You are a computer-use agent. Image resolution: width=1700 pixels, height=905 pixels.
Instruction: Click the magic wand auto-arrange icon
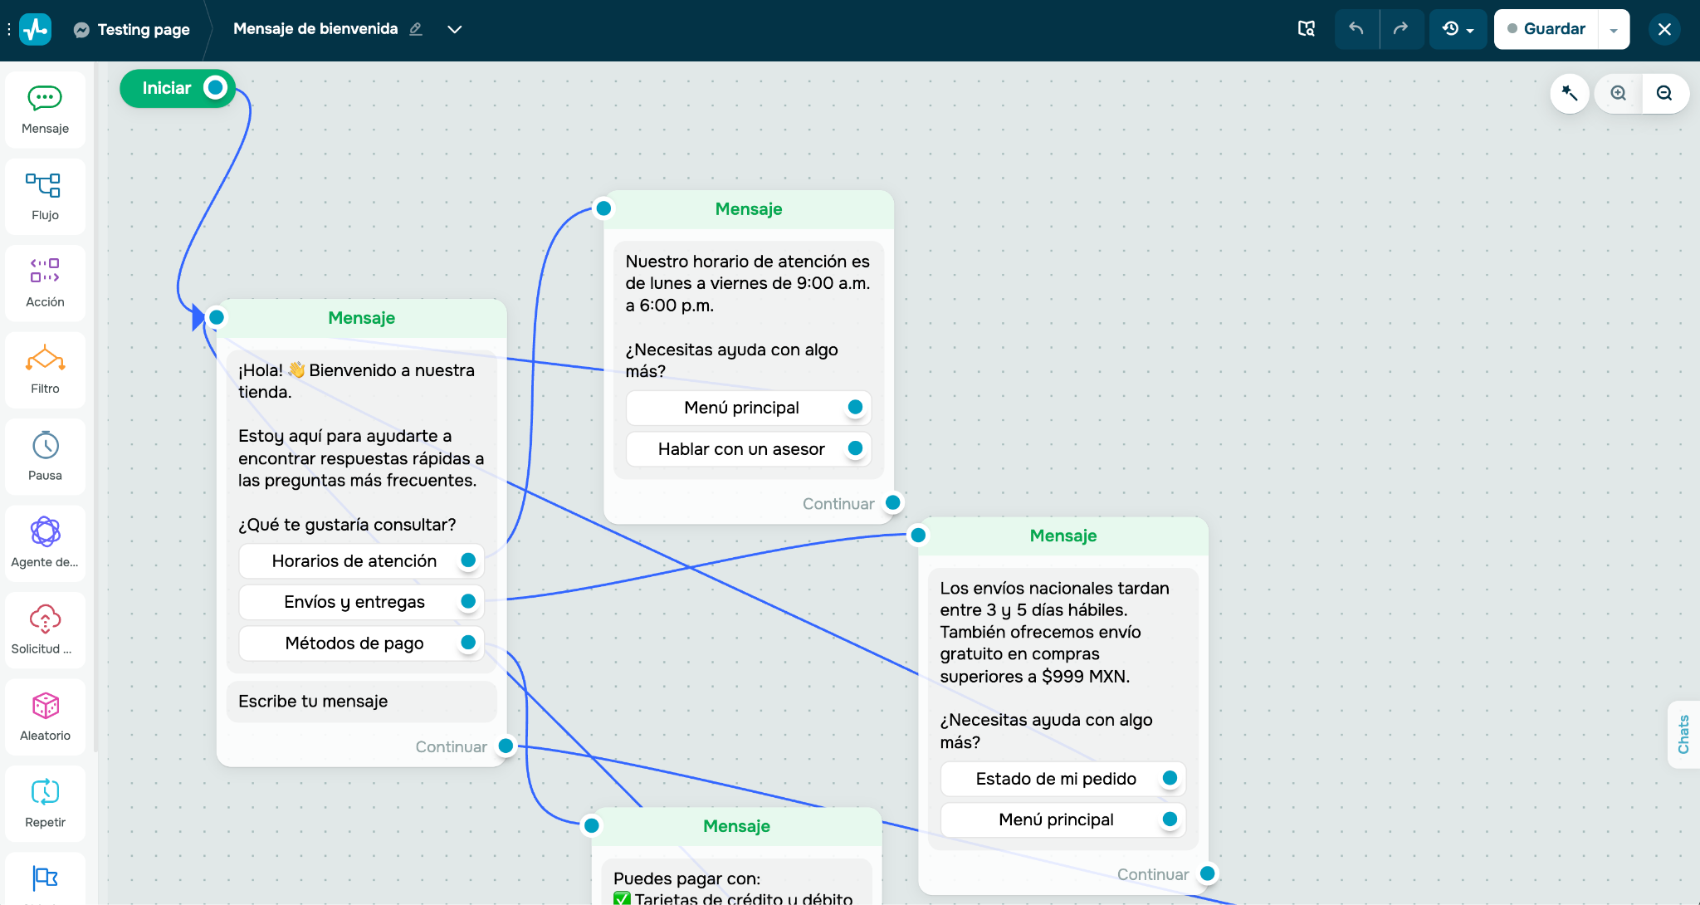pyautogui.click(x=1570, y=93)
